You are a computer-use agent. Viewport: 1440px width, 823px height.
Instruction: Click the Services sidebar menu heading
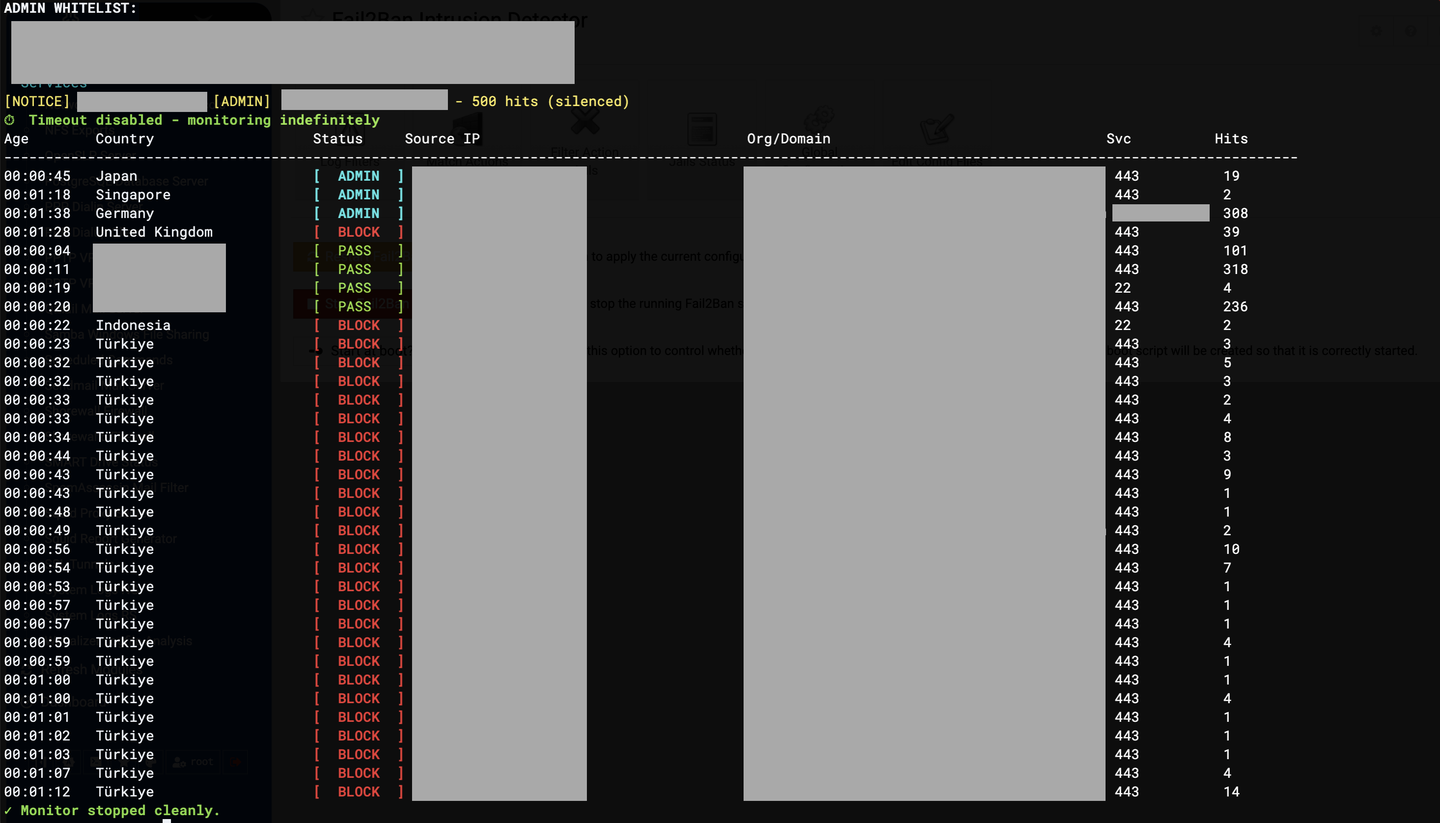click(x=54, y=85)
